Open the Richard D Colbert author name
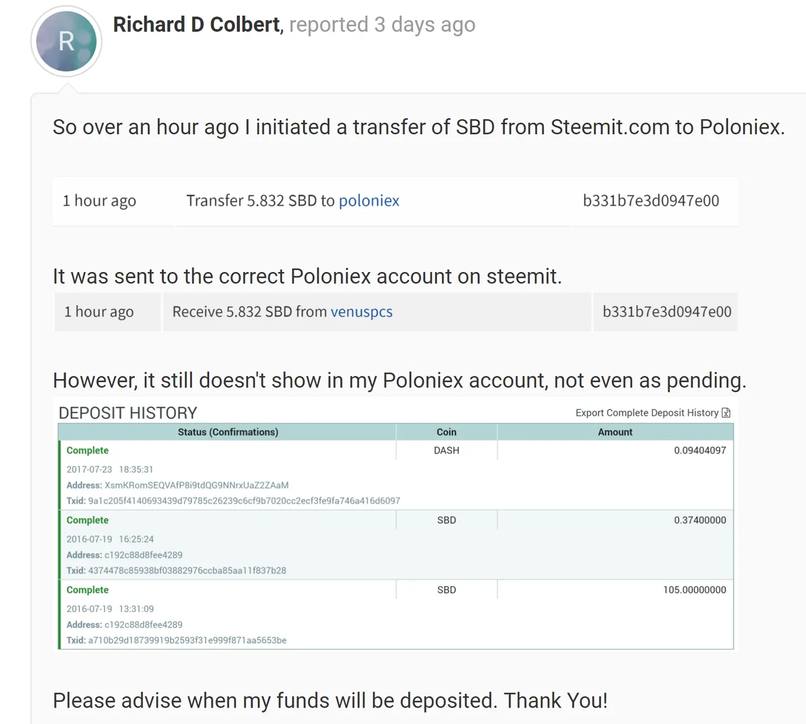The width and height of the screenshot is (806, 724). [196, 25]
